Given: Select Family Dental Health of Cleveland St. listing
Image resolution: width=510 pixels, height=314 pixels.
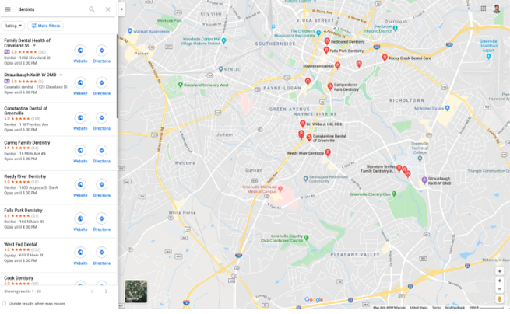Looking at the screenshot, I should pos(27,43).
